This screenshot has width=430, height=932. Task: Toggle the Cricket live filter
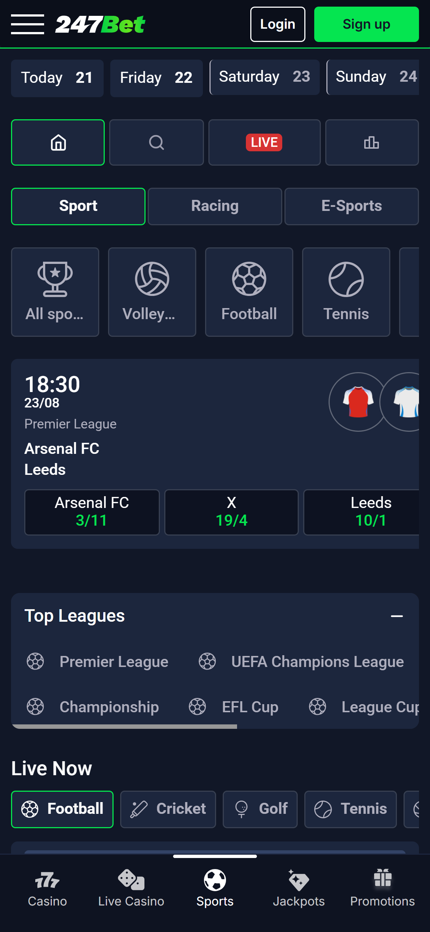coord(168,809)
